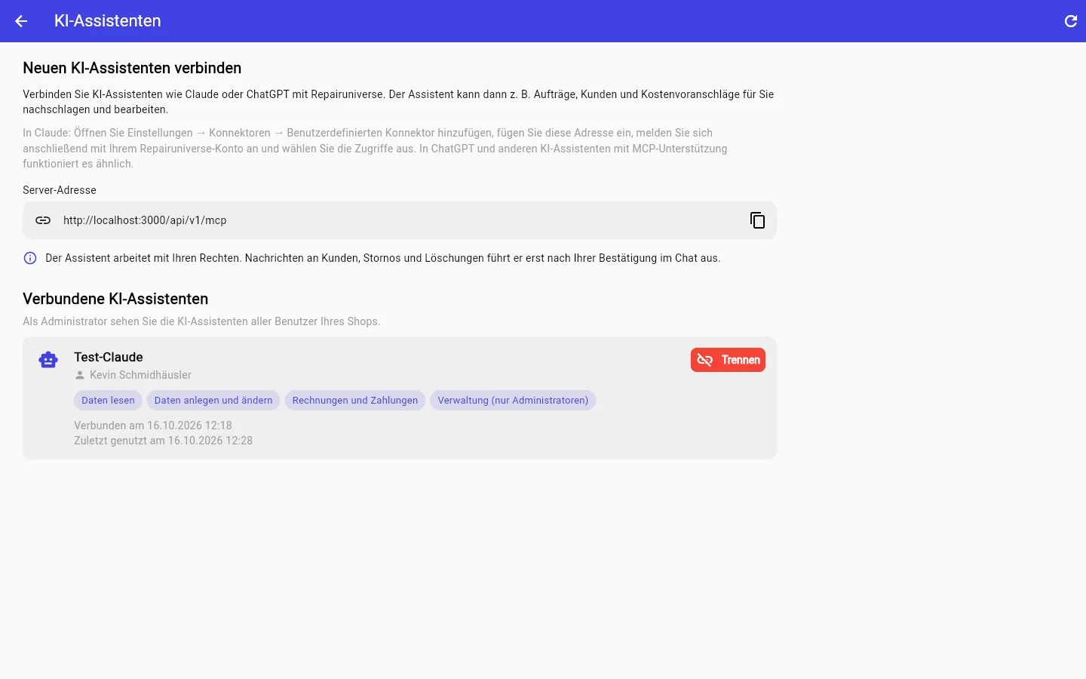Image resolution: width=1086 pixels, height=679 pixels.
Task: Click the 'KI-Assistenten' header title
Action: coord(108,21)
